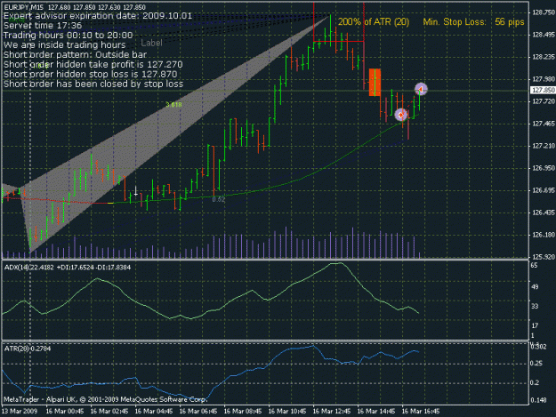Click the 127.210 price axis label
556x417 pixels.
click(543, 146)
